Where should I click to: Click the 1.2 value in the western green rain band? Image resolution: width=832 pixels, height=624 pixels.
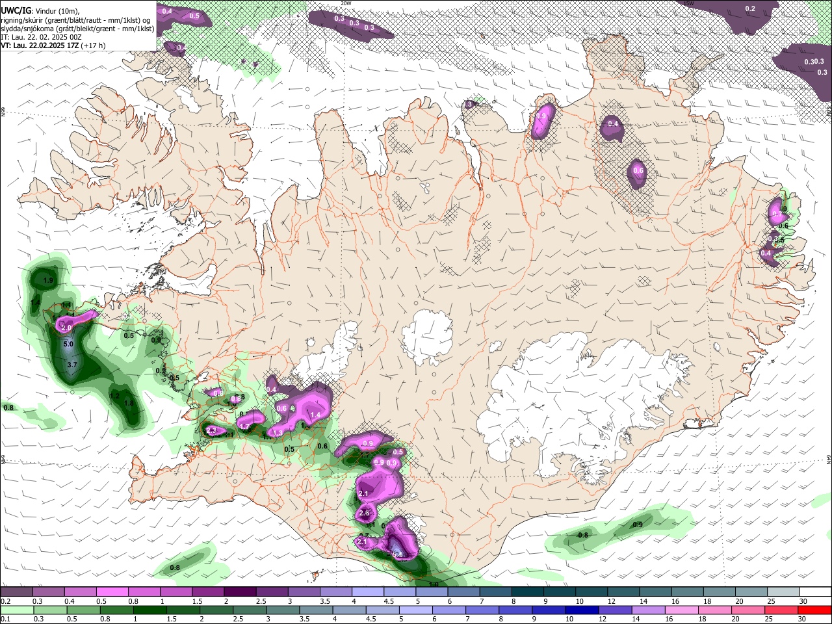115,396
